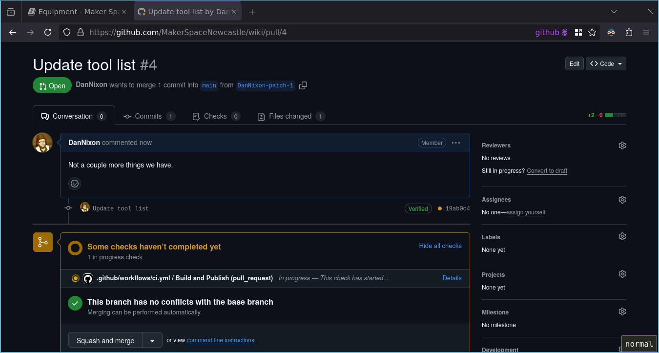
Task: Click the Edit button to rename the pull request
Action: pyautogui.click(x=574, y=63)
